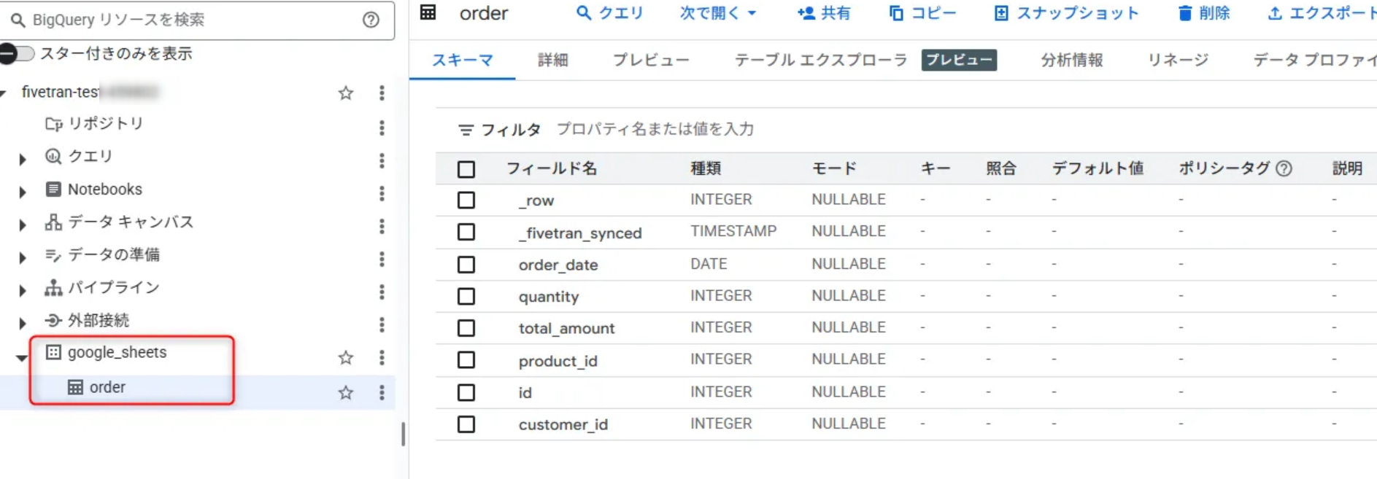Viewport: 1377px width, 479px height.
Task: Expand the クエリ tree node
Action: pos(23,159)
